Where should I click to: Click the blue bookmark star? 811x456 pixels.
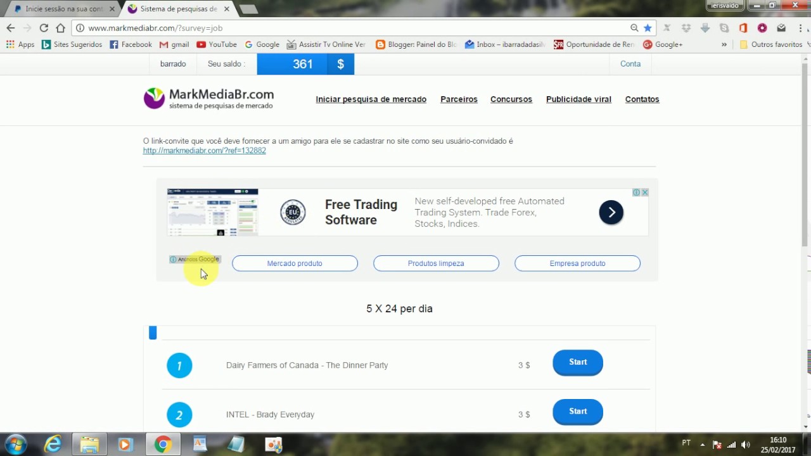[648, 28]
